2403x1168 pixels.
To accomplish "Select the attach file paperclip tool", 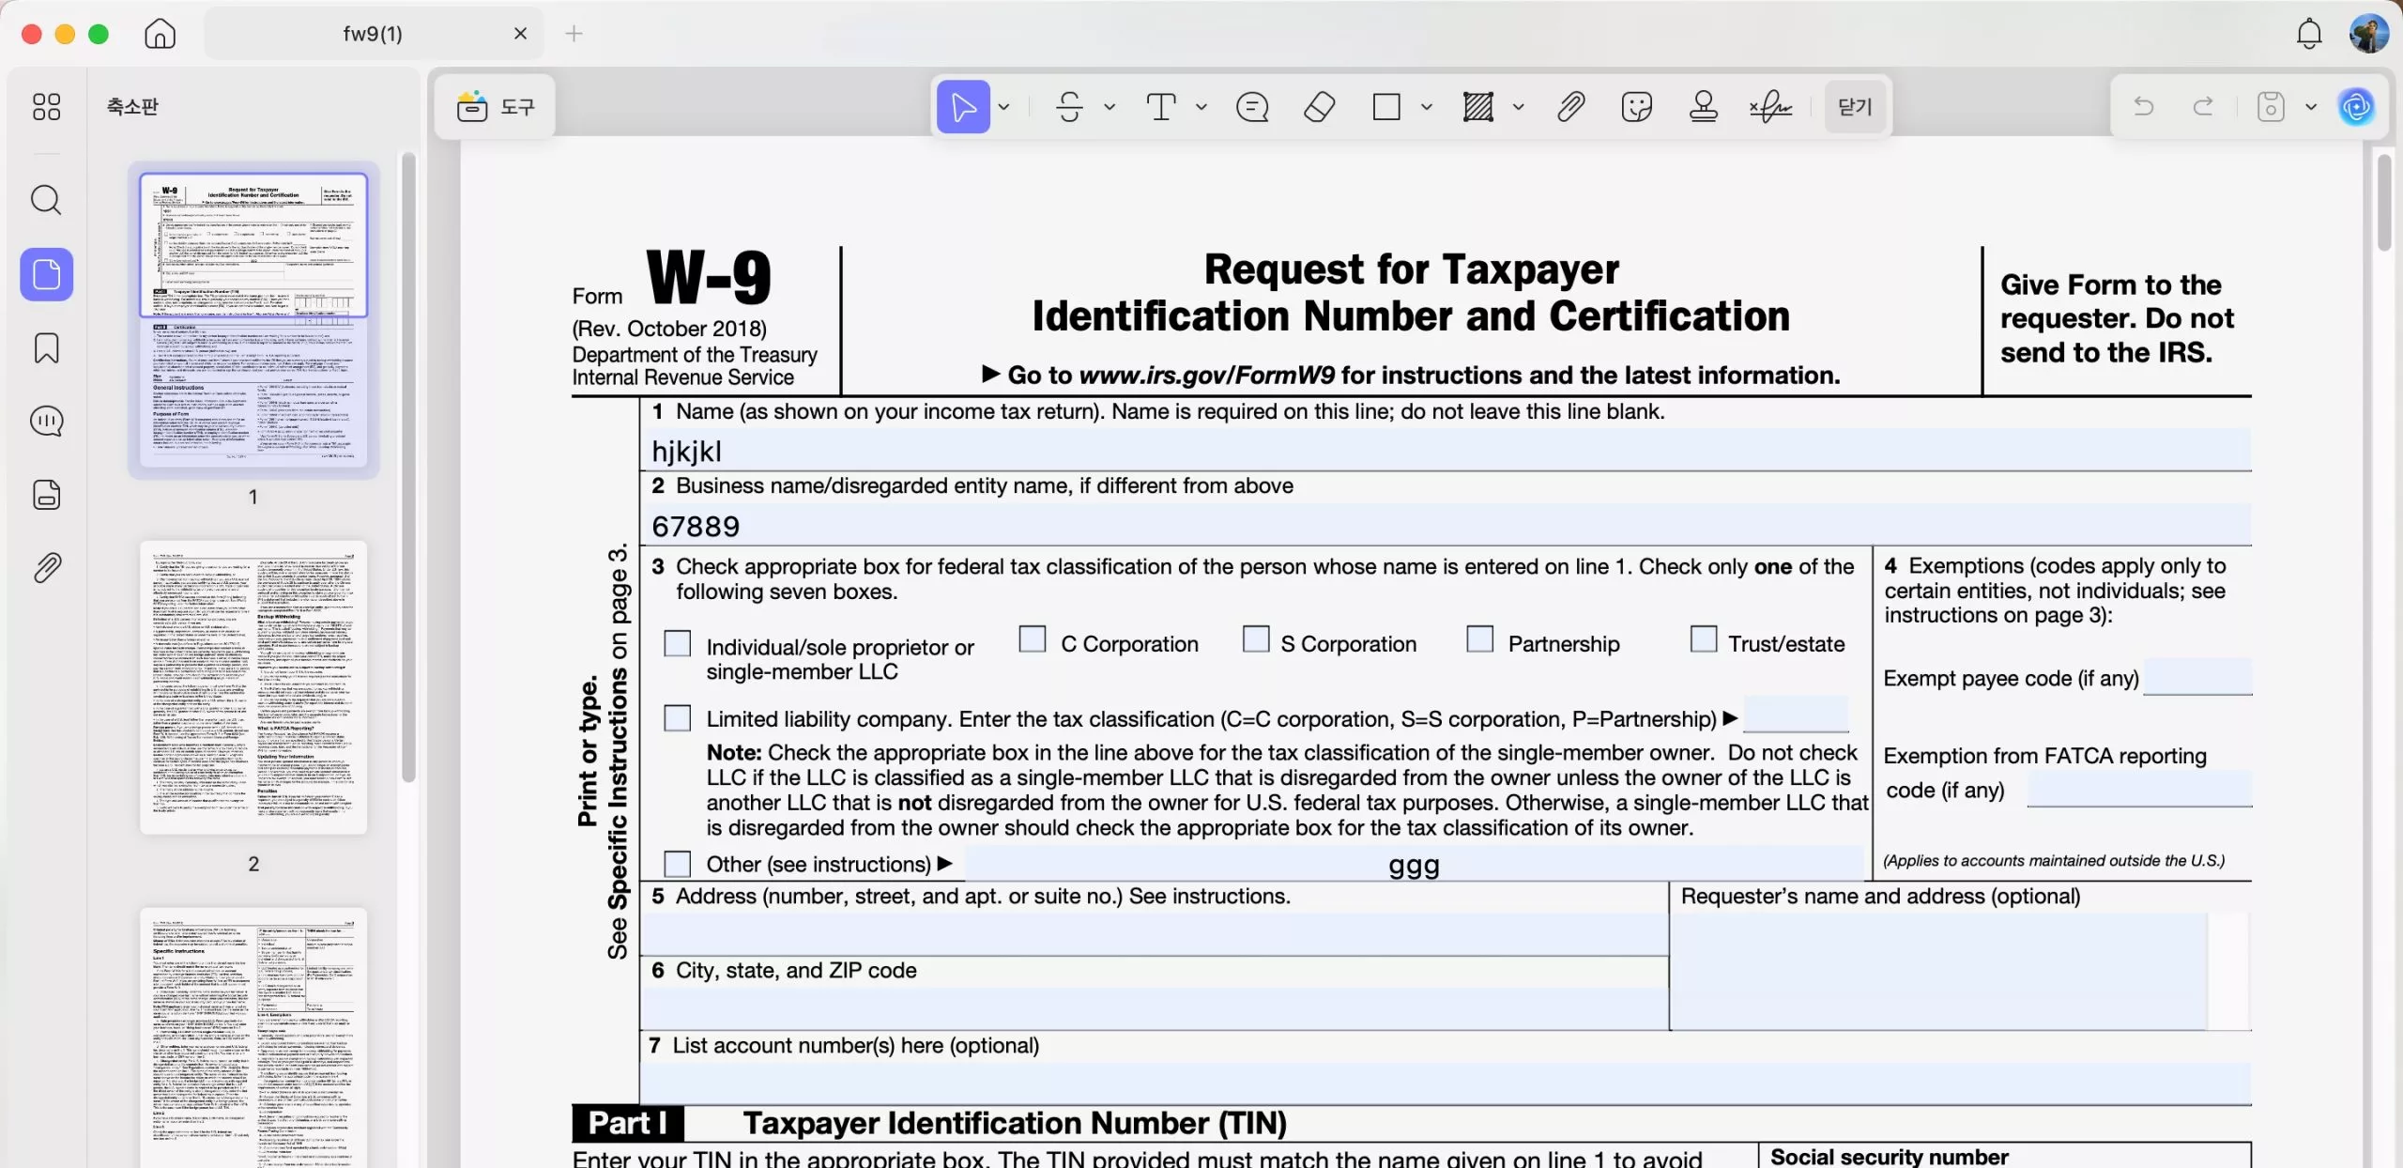I will click(1570, 107).
